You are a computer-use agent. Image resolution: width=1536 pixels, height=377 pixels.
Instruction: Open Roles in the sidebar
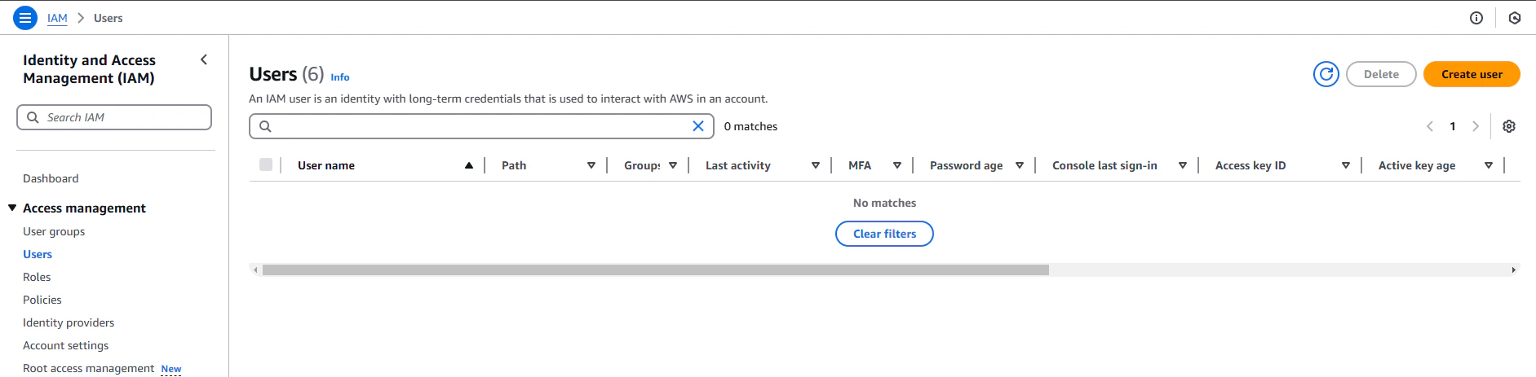[37, 277]
